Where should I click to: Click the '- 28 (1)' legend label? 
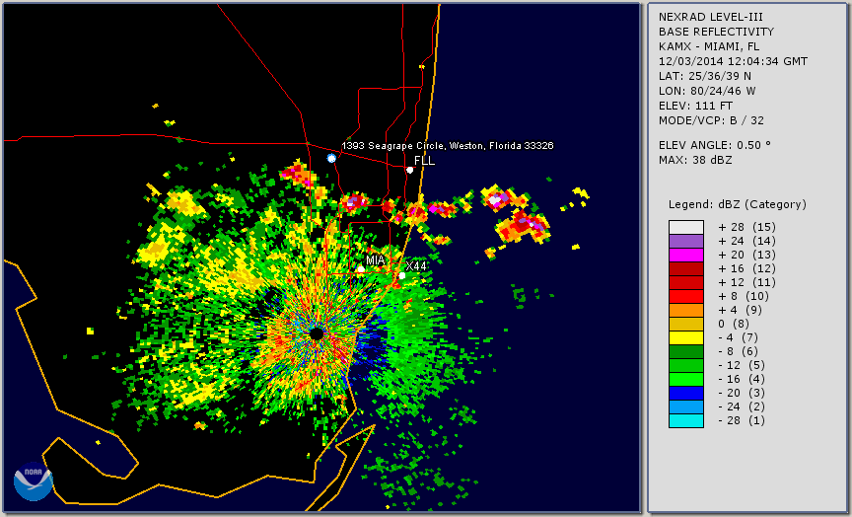point(742,420)
